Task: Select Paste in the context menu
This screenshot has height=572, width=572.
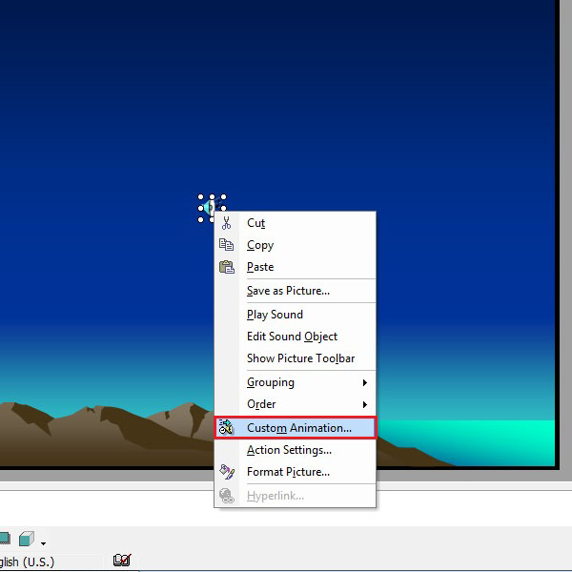Action: click(x=295, y=267)
